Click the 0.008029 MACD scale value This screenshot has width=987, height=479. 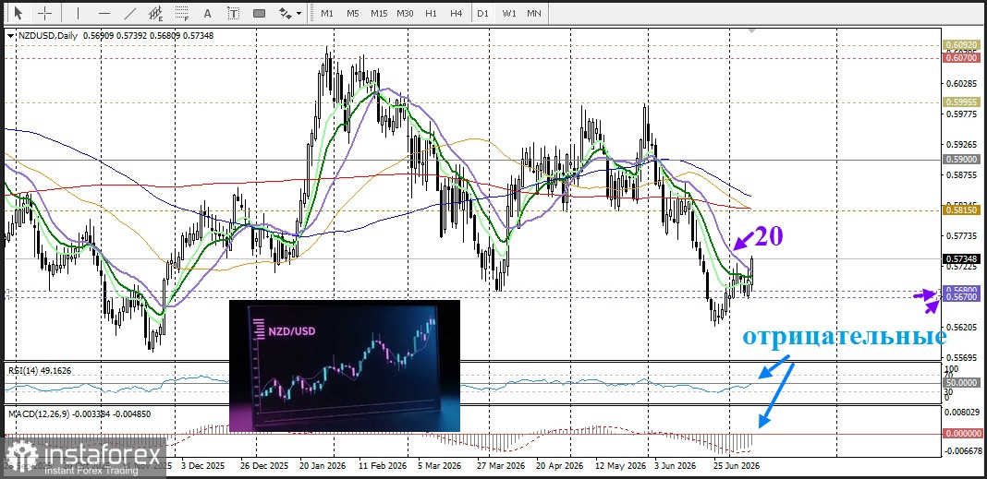point(962,413)
